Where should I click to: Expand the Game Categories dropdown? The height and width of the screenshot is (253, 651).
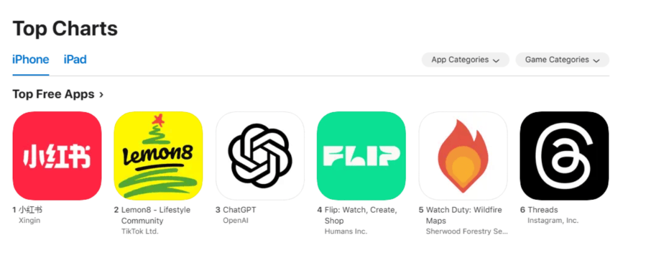tap(562, 60)
